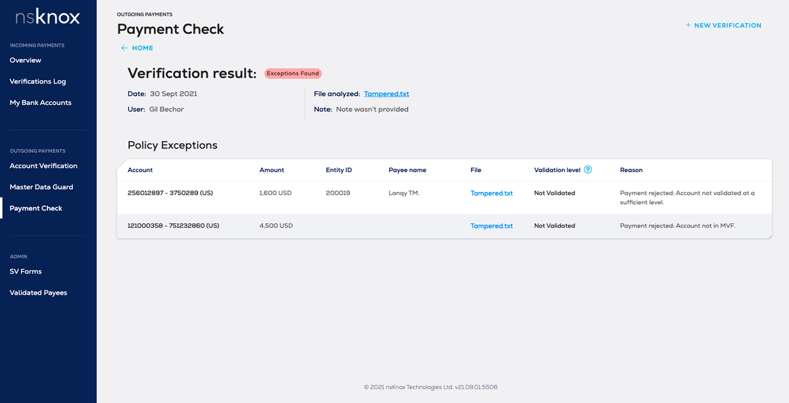Open Master Data Guard section
The width and height of the screenshot is (789, 403).
pos(41,187)
